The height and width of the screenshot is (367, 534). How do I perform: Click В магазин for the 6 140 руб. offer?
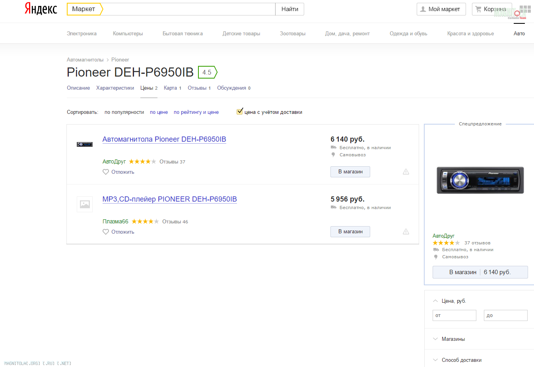click(x=350, y=172)
